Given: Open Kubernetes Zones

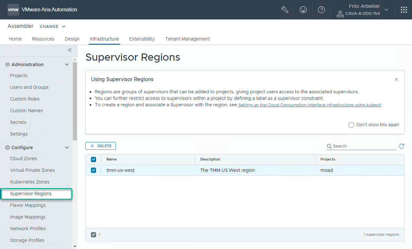Looking at the screenshot, I should [30, 182].
